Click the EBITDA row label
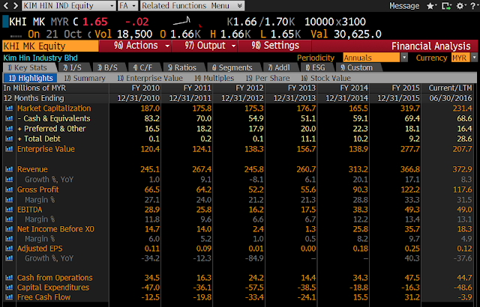The height and width of the screenshot is (307, 480). point(30,210)
